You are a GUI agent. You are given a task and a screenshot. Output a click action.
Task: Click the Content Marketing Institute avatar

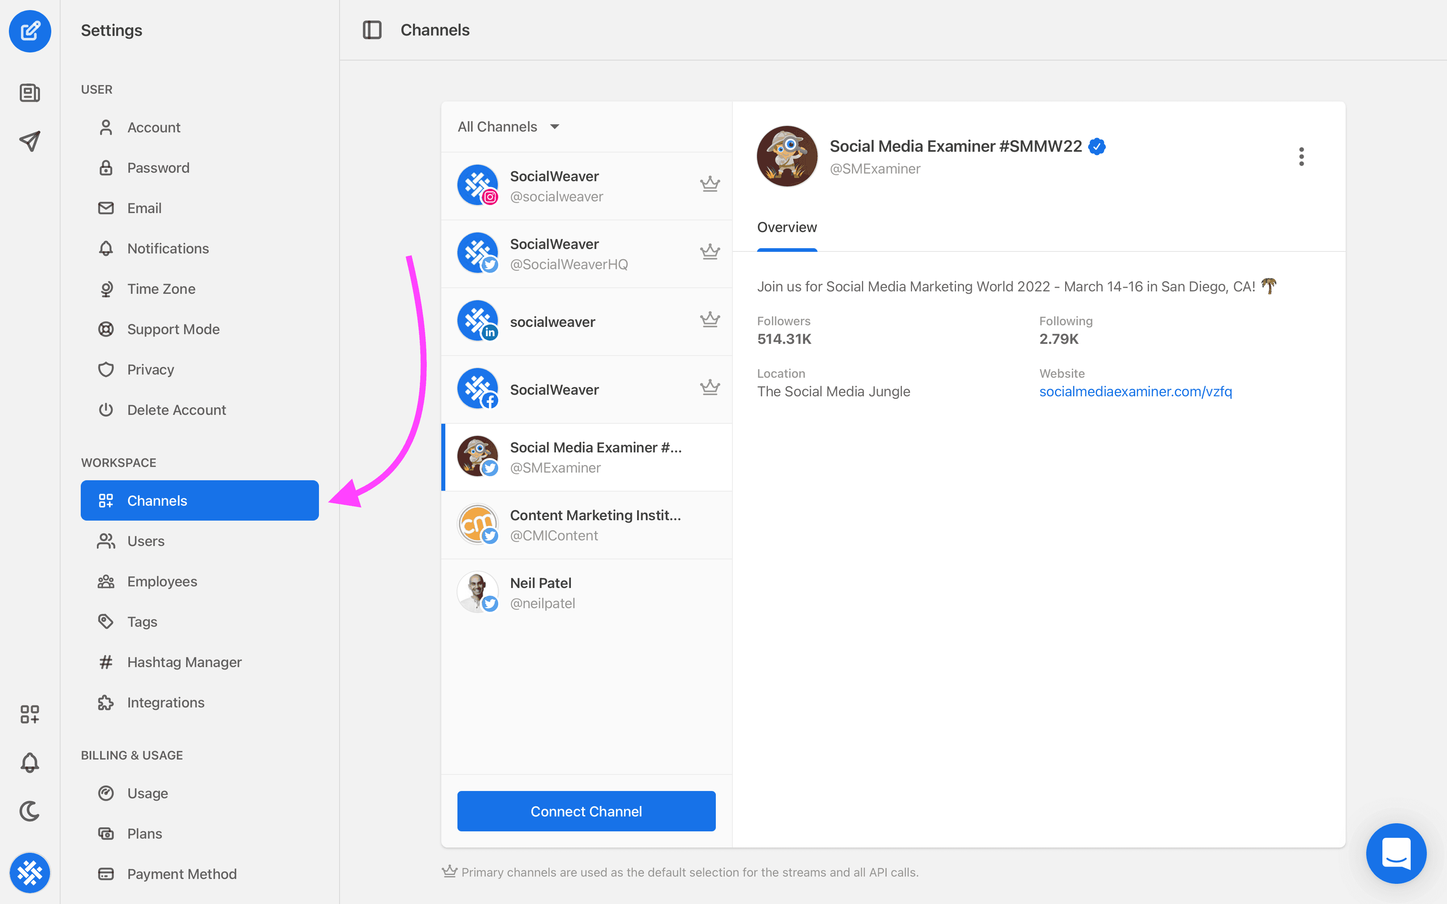[x=477, y=524]
